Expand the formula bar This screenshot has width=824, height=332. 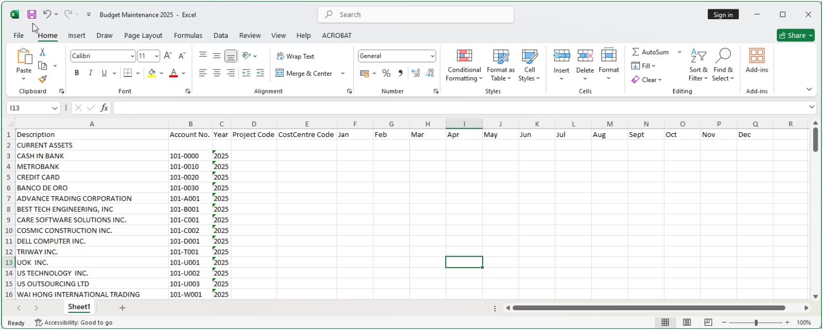812,107
